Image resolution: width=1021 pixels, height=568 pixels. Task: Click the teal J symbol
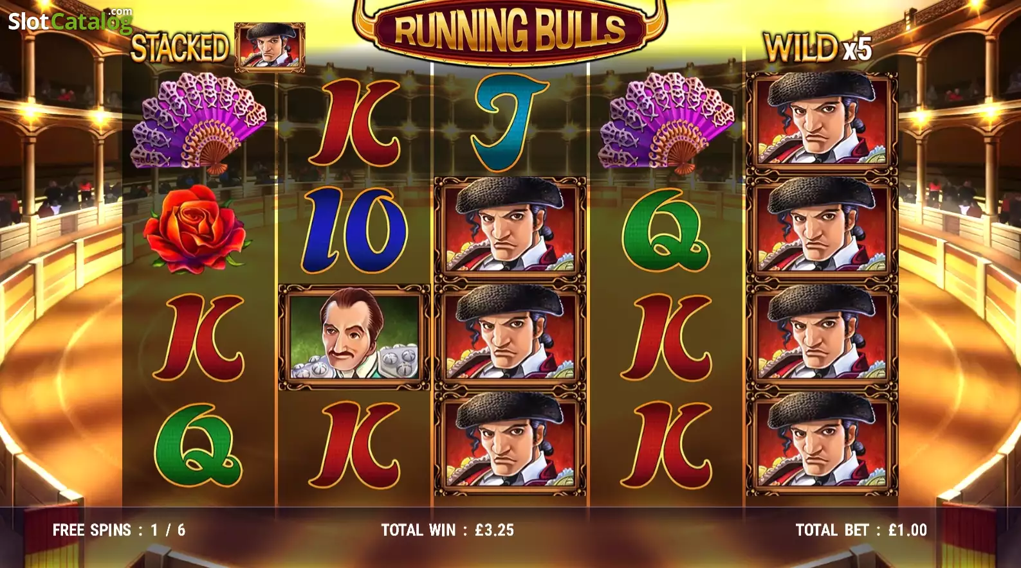click(510, 123)
